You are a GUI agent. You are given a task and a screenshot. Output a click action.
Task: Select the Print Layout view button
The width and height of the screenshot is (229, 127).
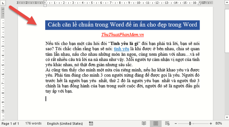coord(156,123)
